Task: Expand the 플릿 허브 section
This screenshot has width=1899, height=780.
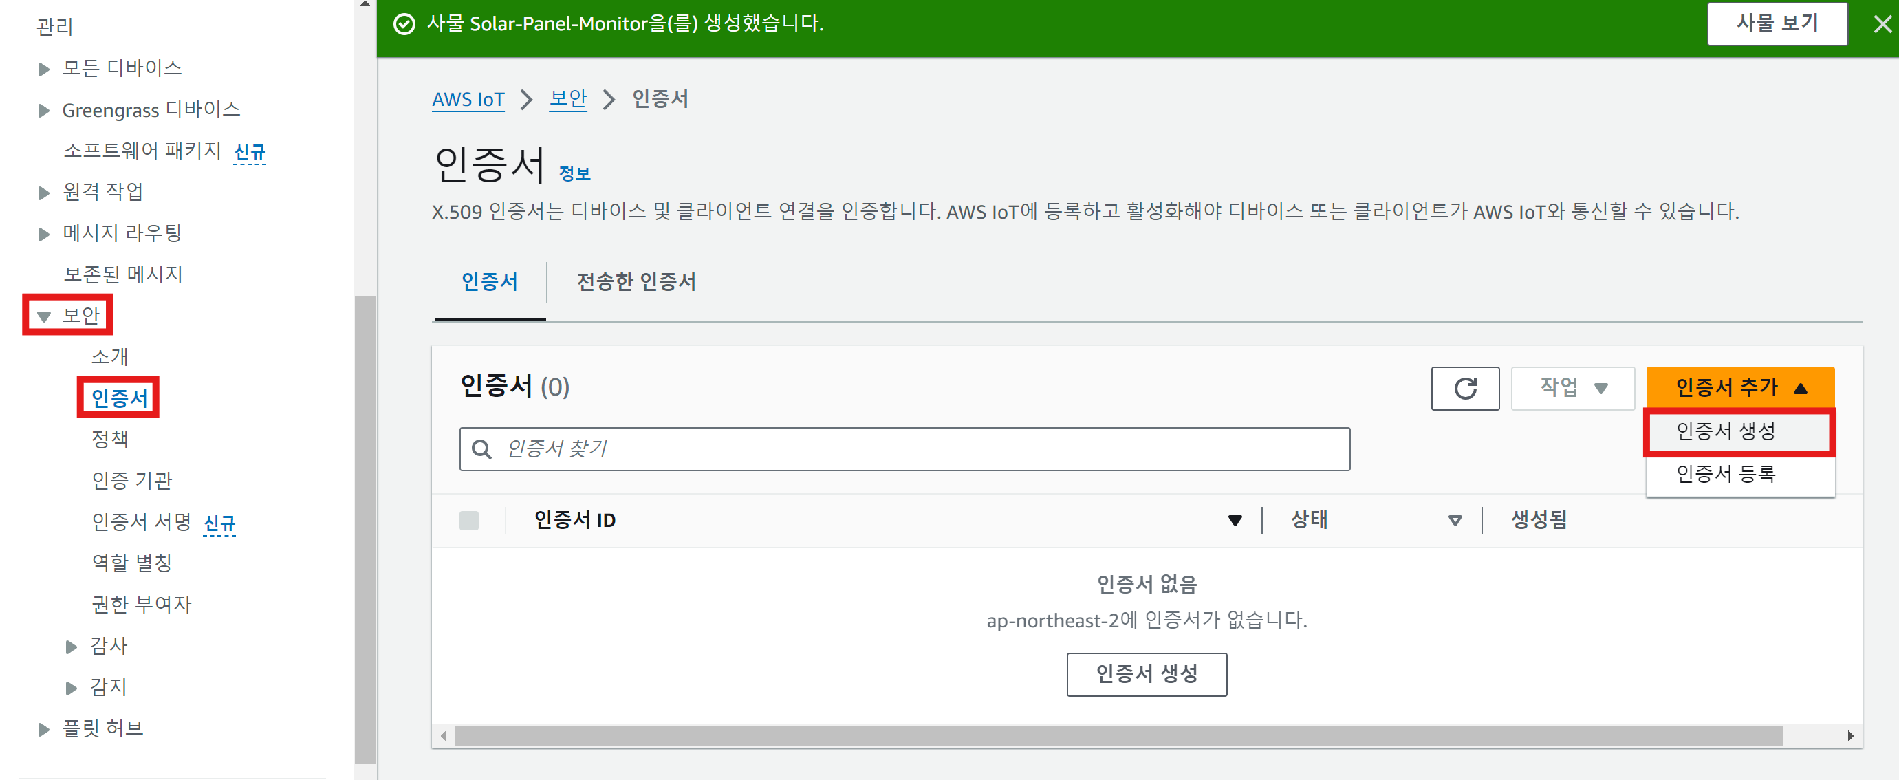Action: tap(43, 729)
